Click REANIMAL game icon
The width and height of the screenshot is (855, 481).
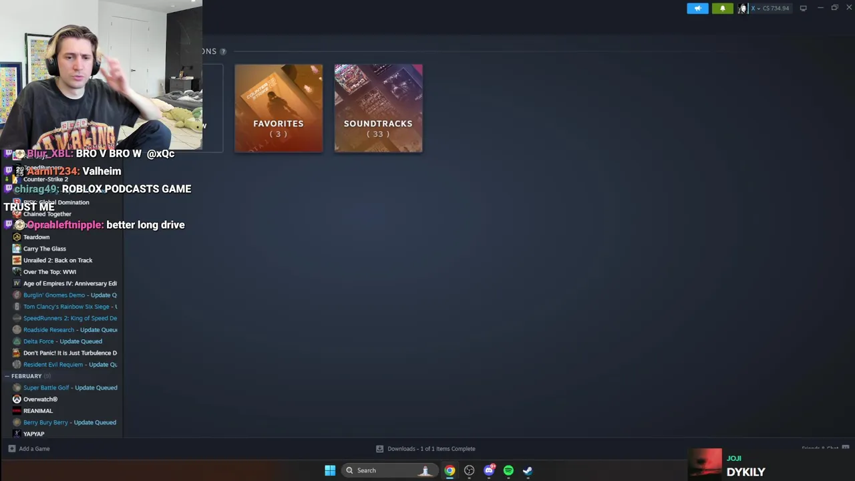tap(17, 411)
